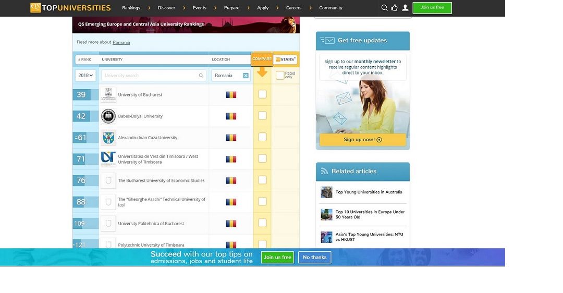Clear the Romania location filter with X

click(246, 76)
